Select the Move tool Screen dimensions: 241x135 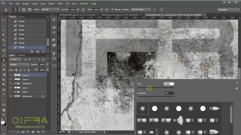click(4, 20)
